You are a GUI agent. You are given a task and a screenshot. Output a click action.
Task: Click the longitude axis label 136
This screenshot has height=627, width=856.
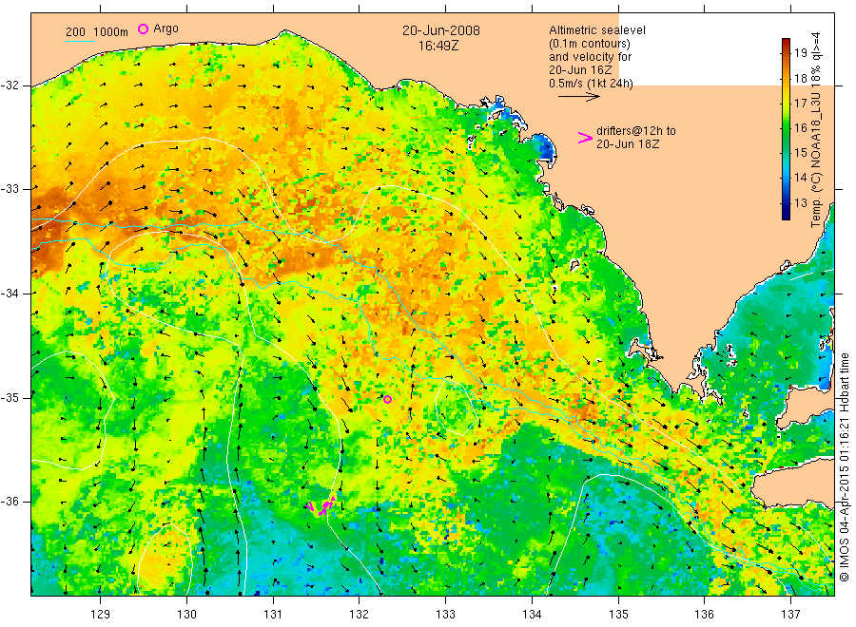pyautogui.click(x=704, y=615)
